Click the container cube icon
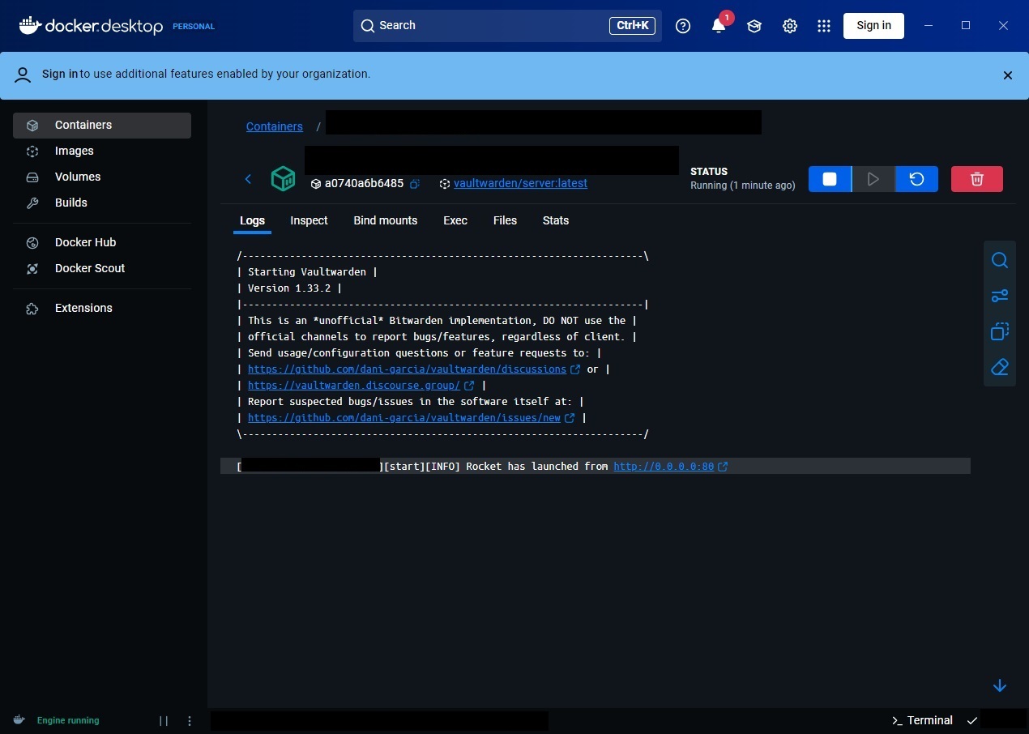This screenshot has width=1029, height=734. (x=283, y=179)
